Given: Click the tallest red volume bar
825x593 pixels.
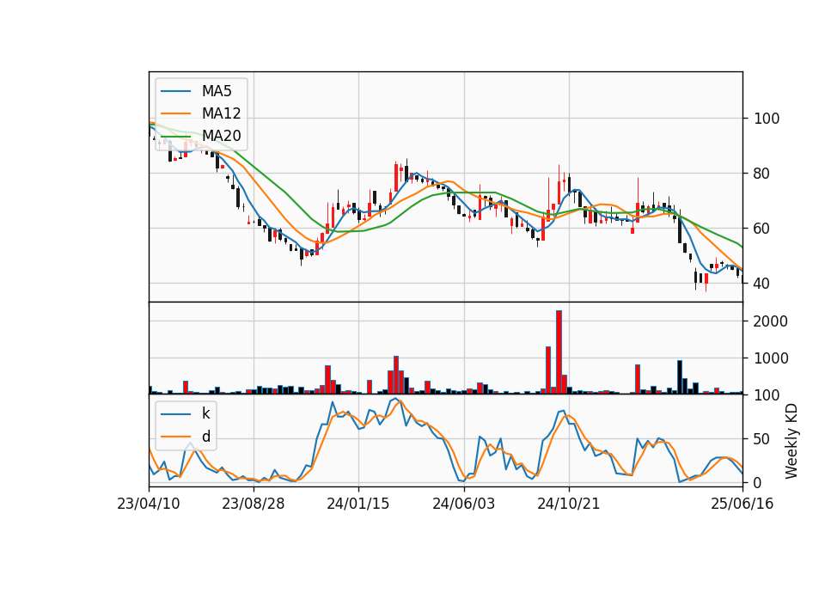Looking at the screenshot, I should 559,352.
